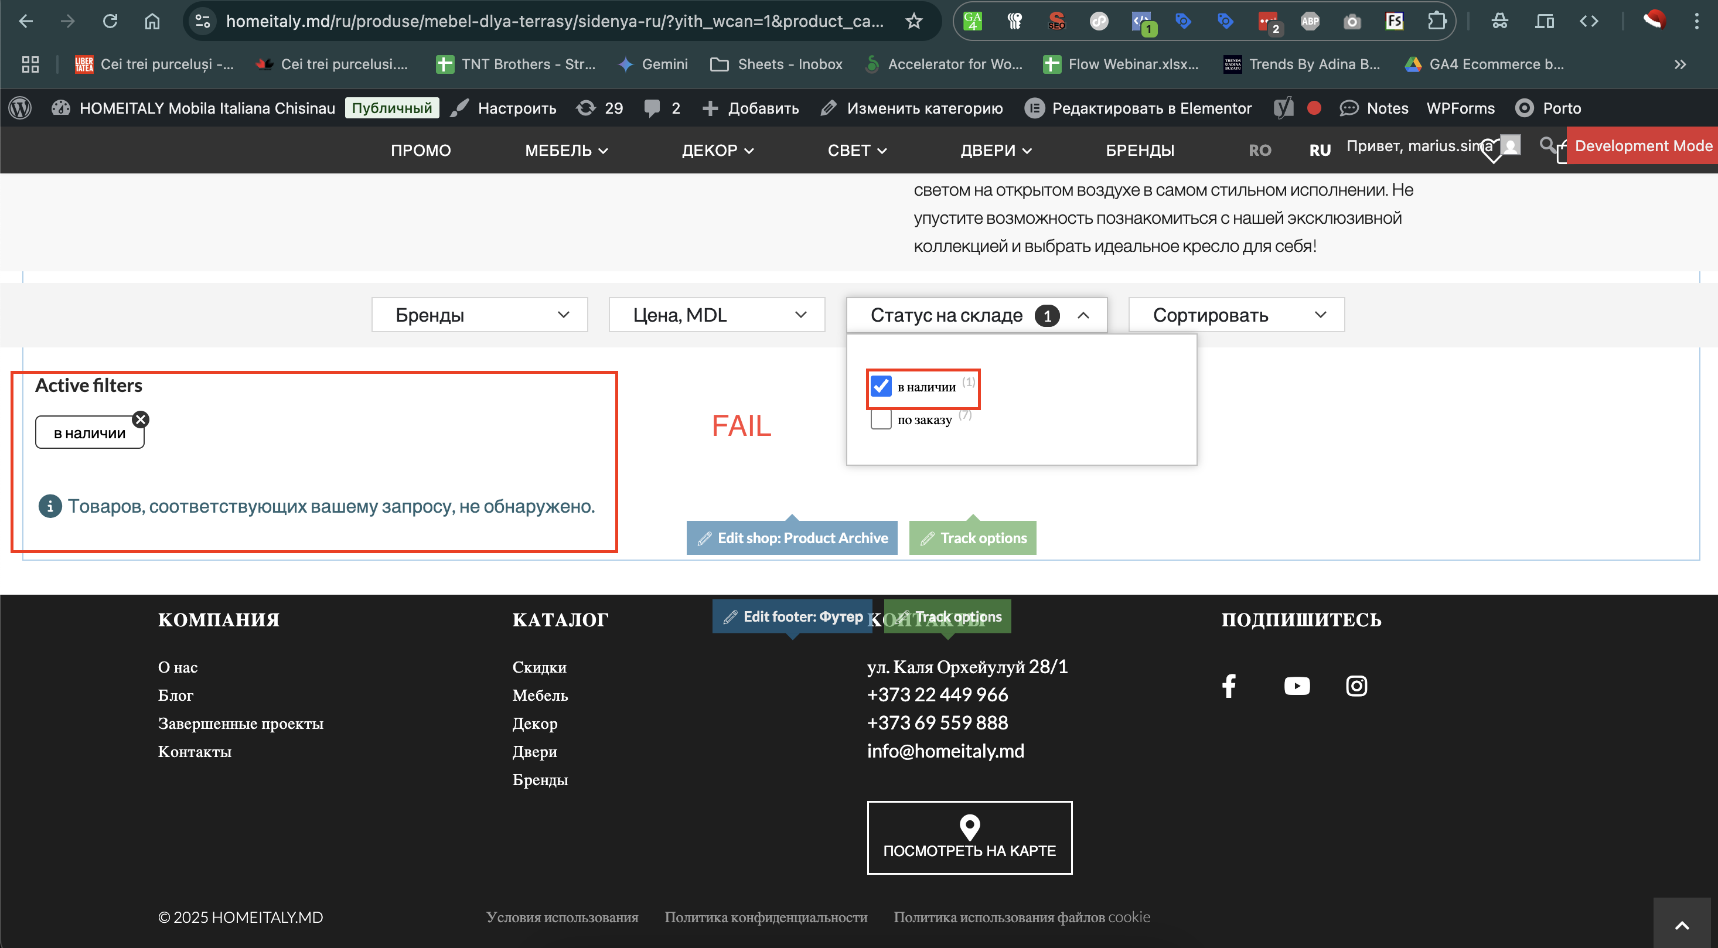Expand the ДЕКОР menu

coord(718,151)
